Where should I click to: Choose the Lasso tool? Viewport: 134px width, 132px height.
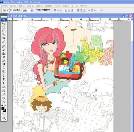pos(4,31)
